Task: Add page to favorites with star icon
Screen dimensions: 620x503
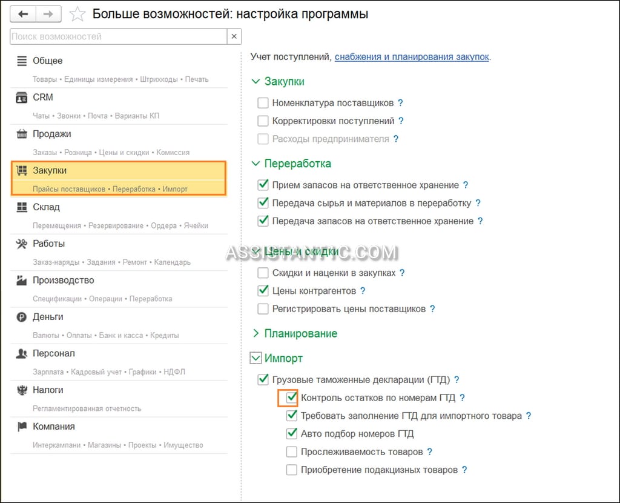Action: (77, 15)
